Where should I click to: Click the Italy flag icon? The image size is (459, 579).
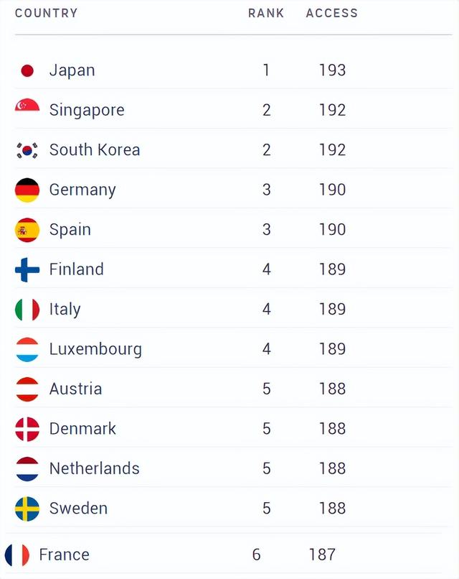27,310
